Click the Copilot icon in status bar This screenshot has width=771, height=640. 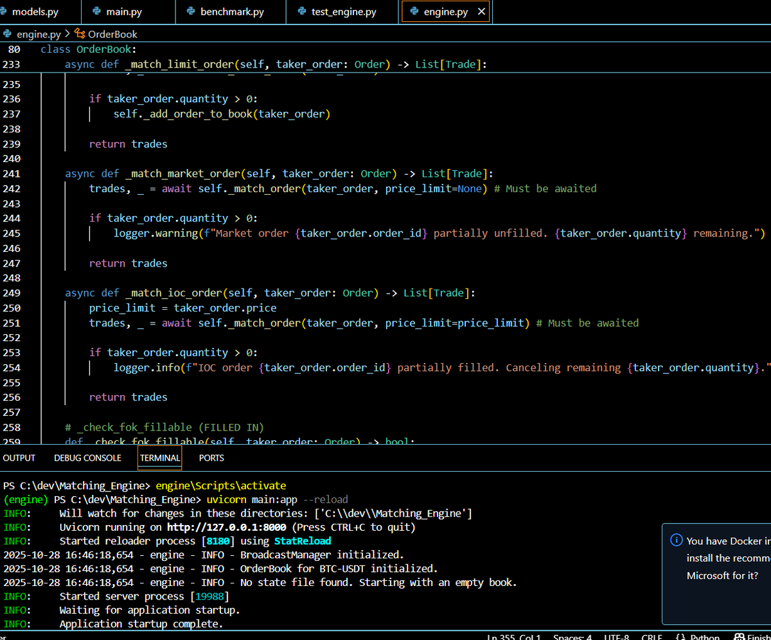pyautogui.click(x=739, y=637)
